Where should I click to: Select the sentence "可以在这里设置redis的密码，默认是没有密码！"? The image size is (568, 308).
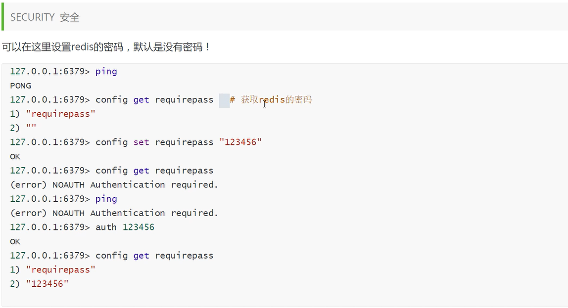point(106,47)
